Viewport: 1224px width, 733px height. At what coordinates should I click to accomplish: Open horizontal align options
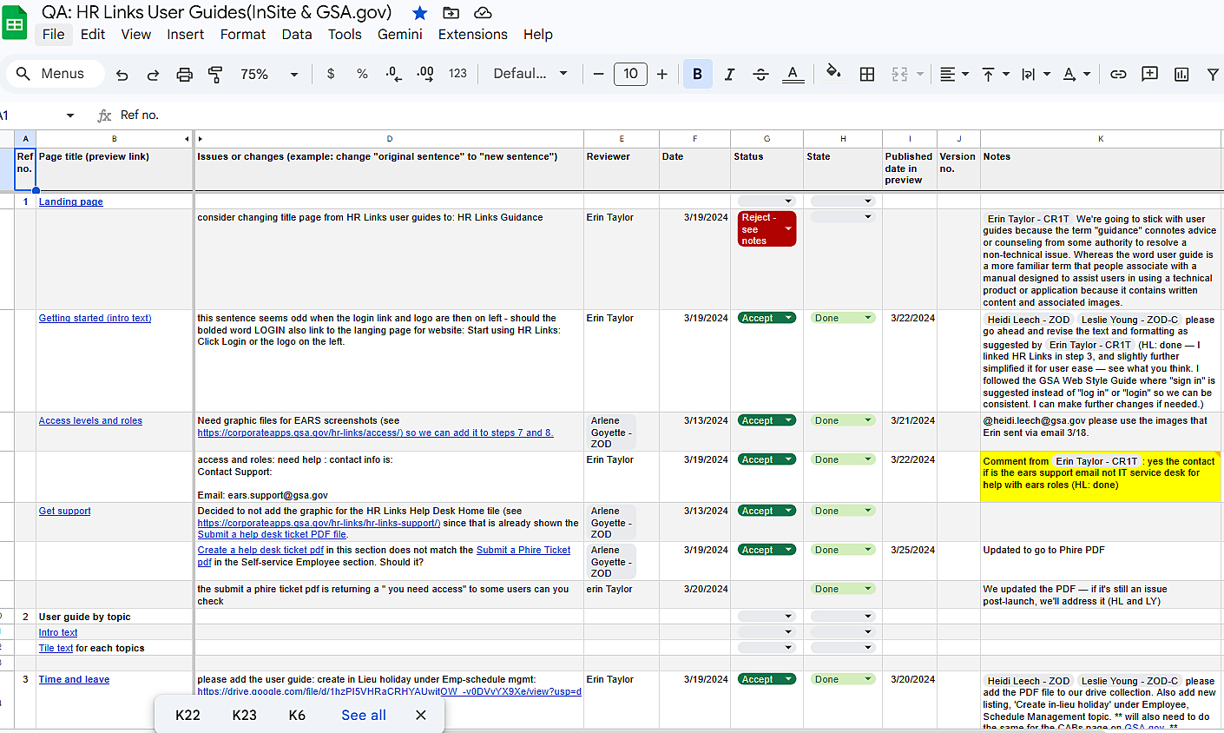[954, 74]
